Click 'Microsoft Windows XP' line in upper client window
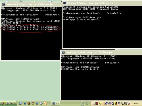 pos(90,7)
